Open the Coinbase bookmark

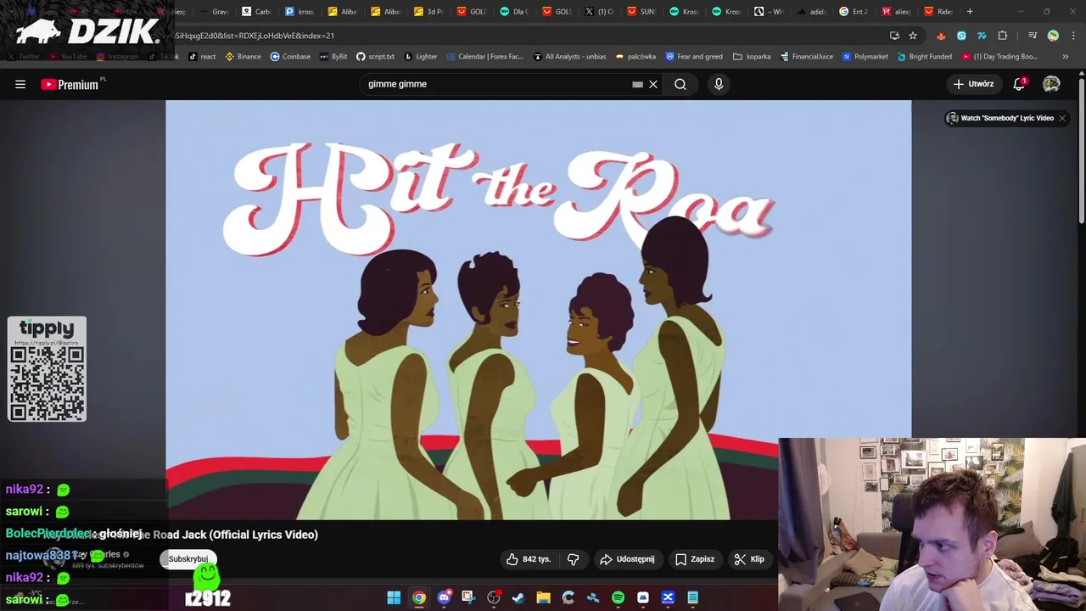[x=290, y=57]
